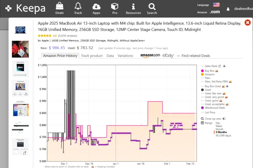Set the chart range to Week
The width and height of the screenshot is (253, 168).
(219, 126)
